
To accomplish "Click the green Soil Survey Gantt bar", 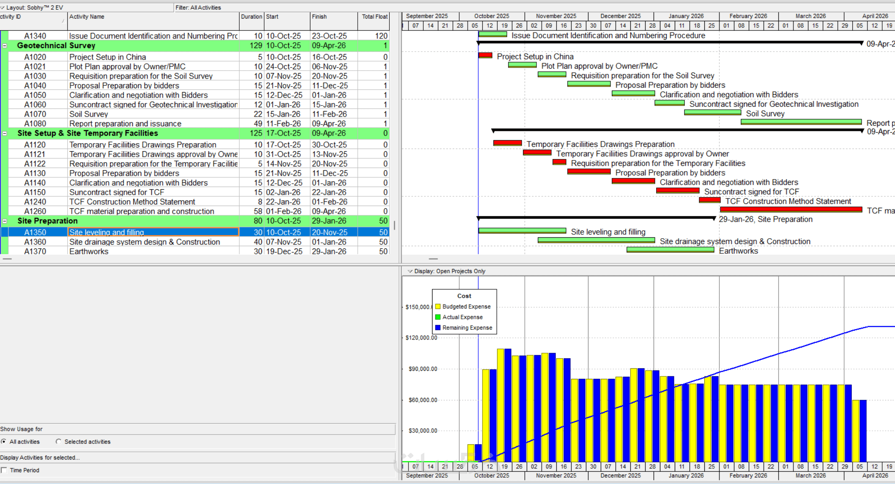I will click(712, 112).
